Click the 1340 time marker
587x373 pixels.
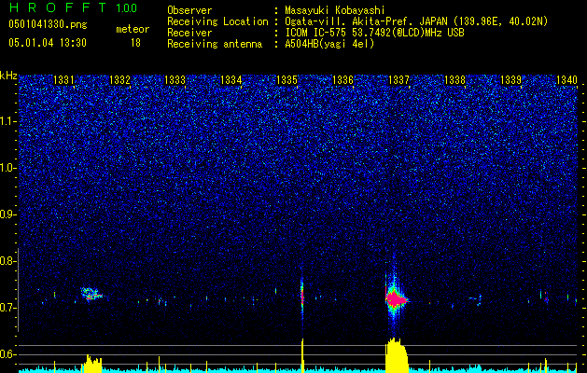click(566, 79)
